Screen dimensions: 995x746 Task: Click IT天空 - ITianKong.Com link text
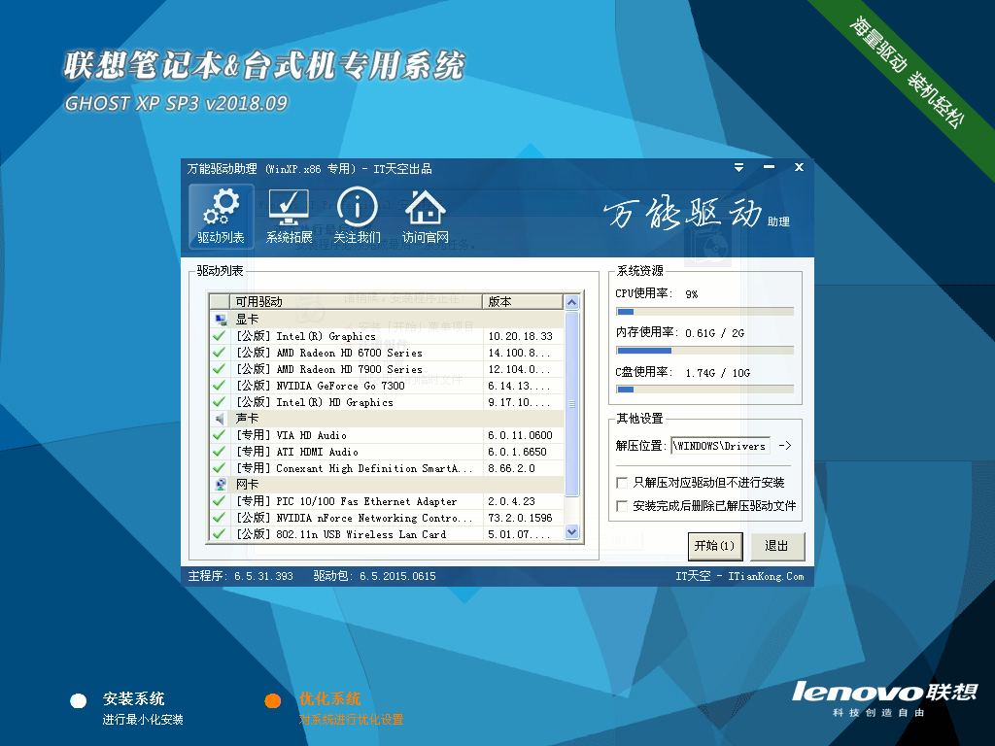coord(739,576)
